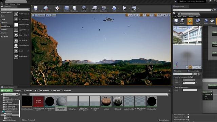Open the Marketplace toolbar icon
Screen dimensions: 217x122
(x=74, y=9)
